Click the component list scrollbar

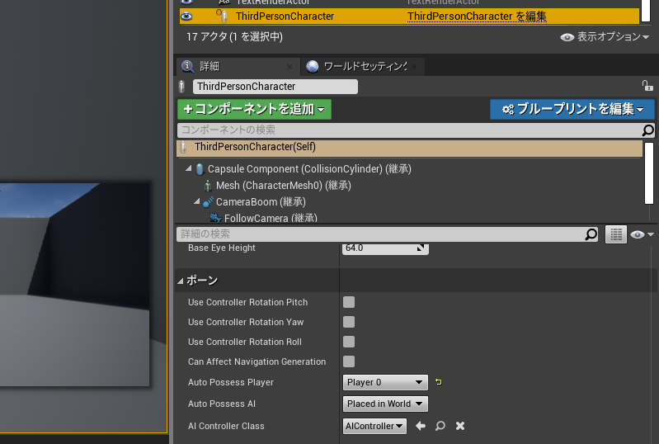[649, 173]
